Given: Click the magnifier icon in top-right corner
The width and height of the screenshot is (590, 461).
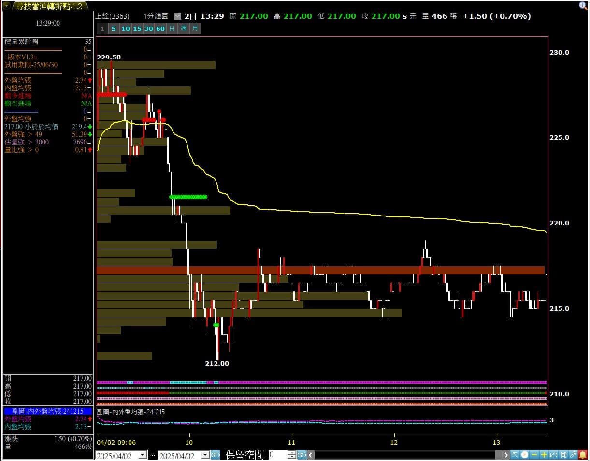Looking at the screenshot, I should 583,5.
